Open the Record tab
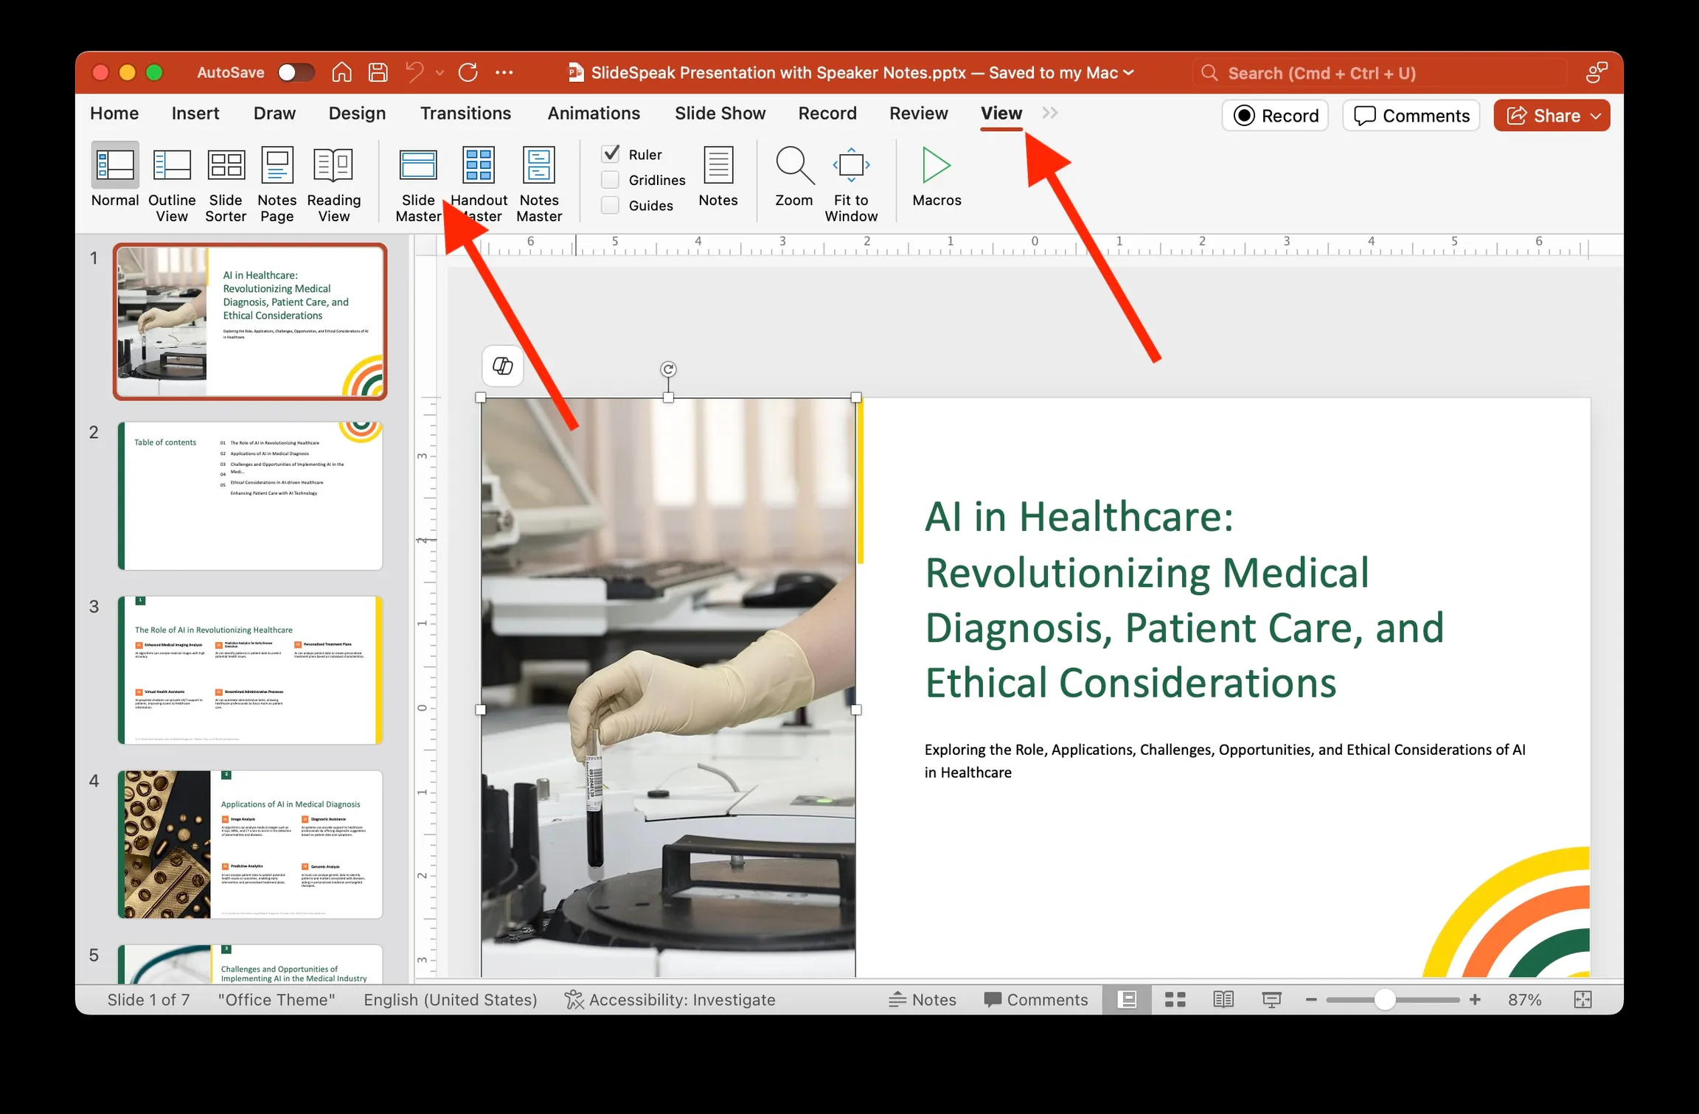The height and width of the screenshot is (1114, 1699). point(827,113)
